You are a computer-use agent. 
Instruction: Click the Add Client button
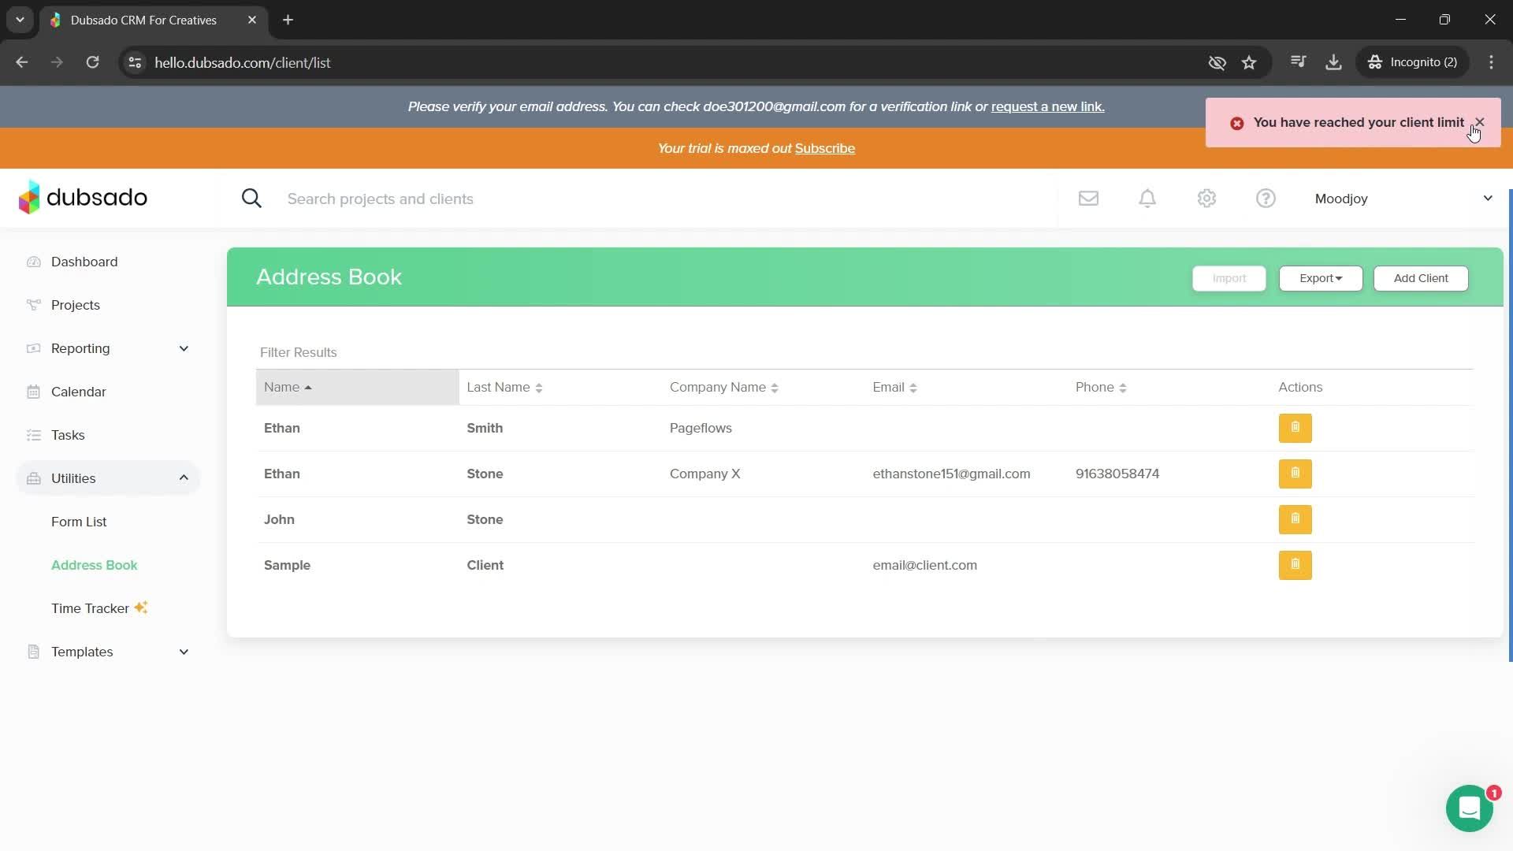tap(1420, 278)
